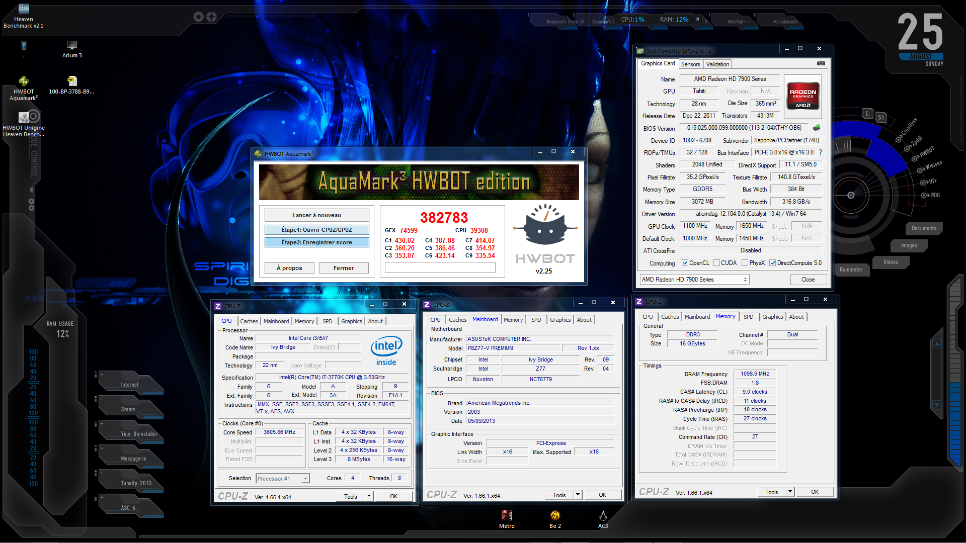This screenshot has height=543, width=966.
Task: Click the empty text field under Aquamark scores
Action: (x=440, y=267)
